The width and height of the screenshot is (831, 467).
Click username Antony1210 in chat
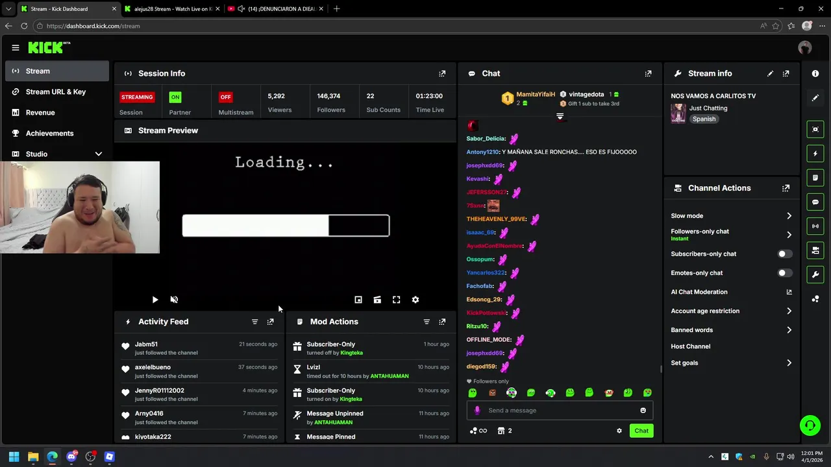pyautogui.click(x=482, y=152)
